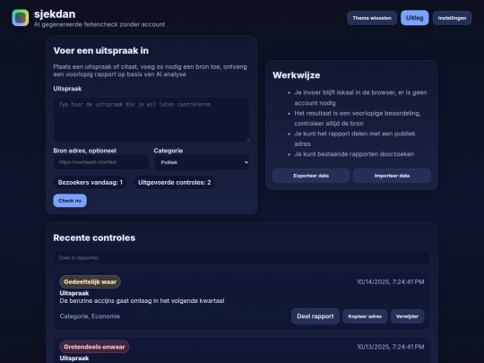Open the Uitleg explanation button
Image resolution: width=484 pixels, height=363 pixels.
[414, 18]
